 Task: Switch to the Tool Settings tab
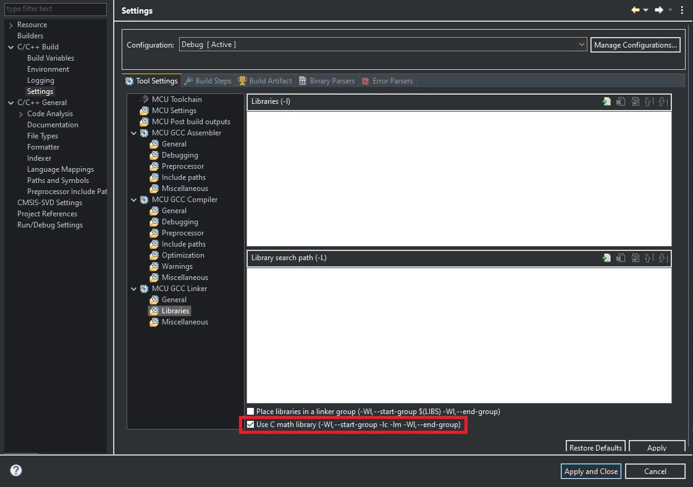pyautogui.click(x=151, y=81)
